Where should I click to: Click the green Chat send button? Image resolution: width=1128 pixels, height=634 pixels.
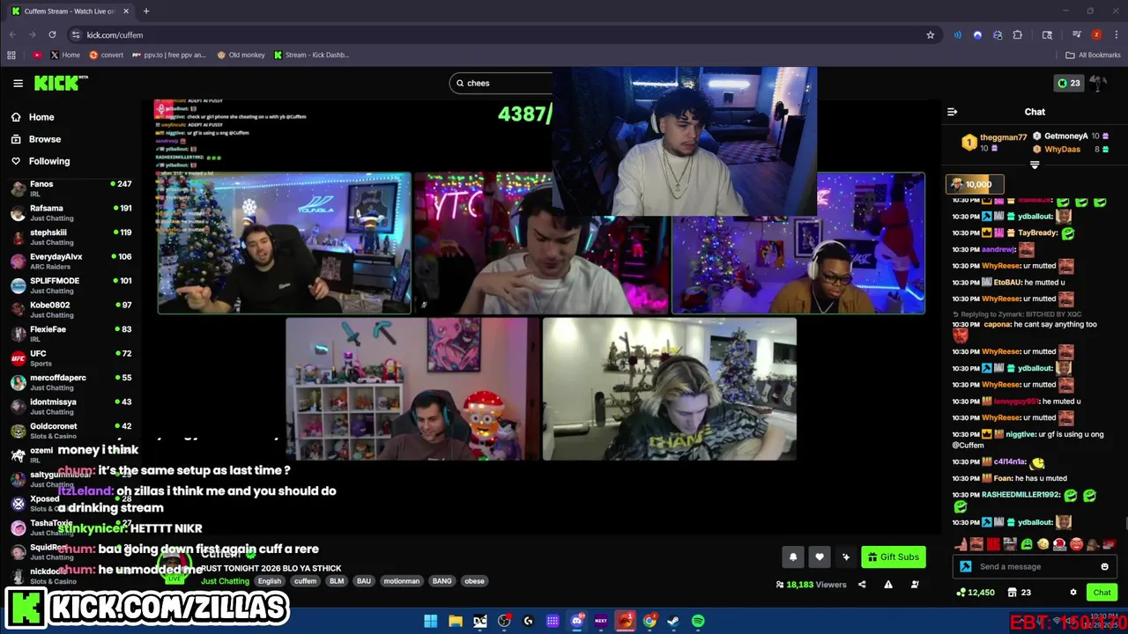(x=1102, y=593)
